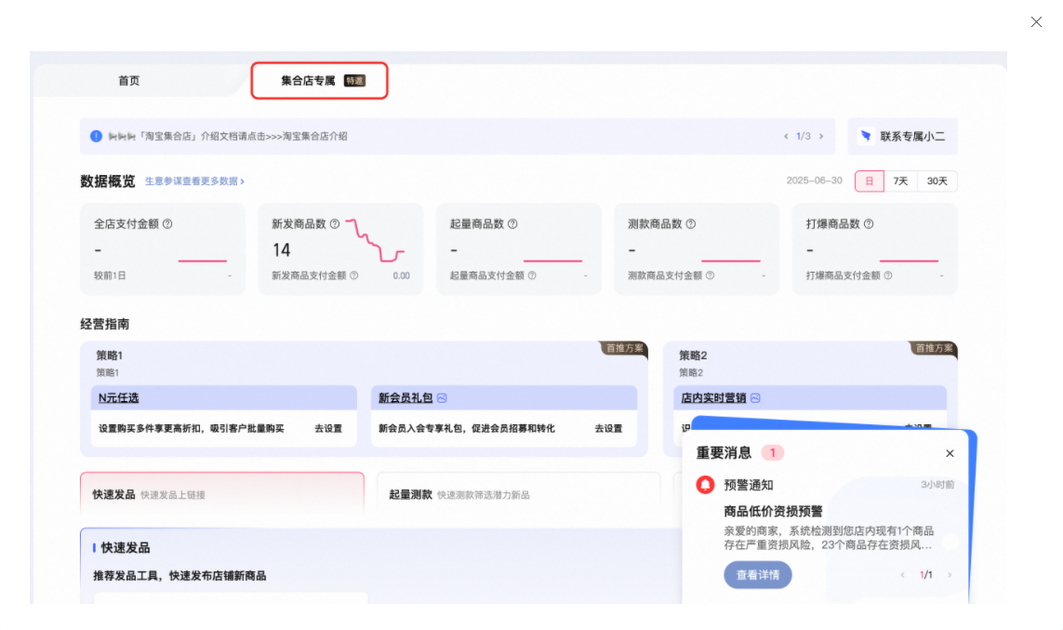1063x630 pixels.
Task: Go to previous announcement arrow beside 1/3
Action: click(786, 136)
